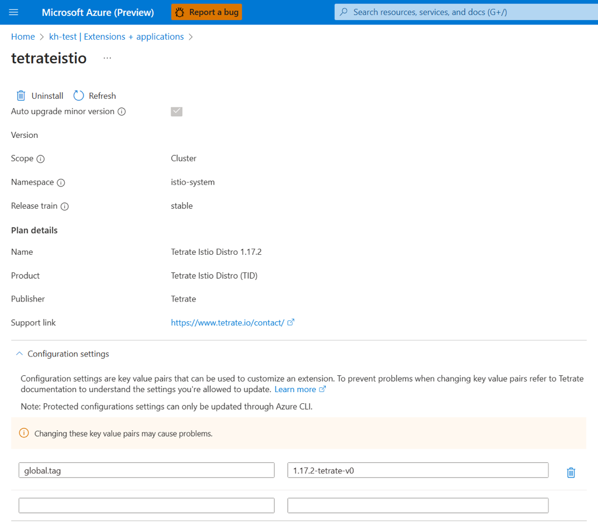This screenshot has width=598, height=530.
Task: Click the Auto upgrade minor version info icon
Action: click(x=122, y=111)
